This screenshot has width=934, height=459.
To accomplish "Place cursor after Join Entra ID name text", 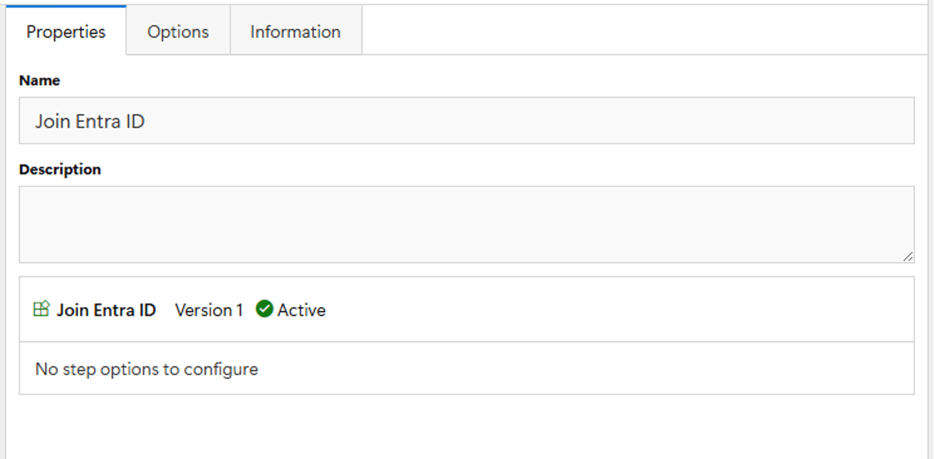I will (146, 121).
